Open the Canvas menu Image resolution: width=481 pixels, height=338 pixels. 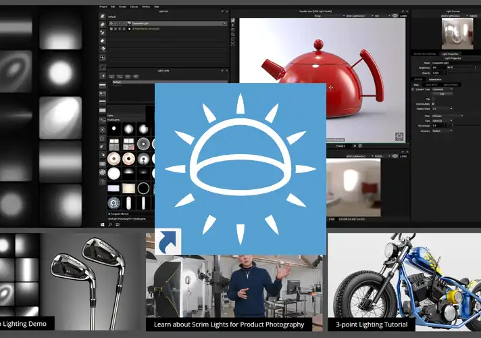[x=134, y=7]
